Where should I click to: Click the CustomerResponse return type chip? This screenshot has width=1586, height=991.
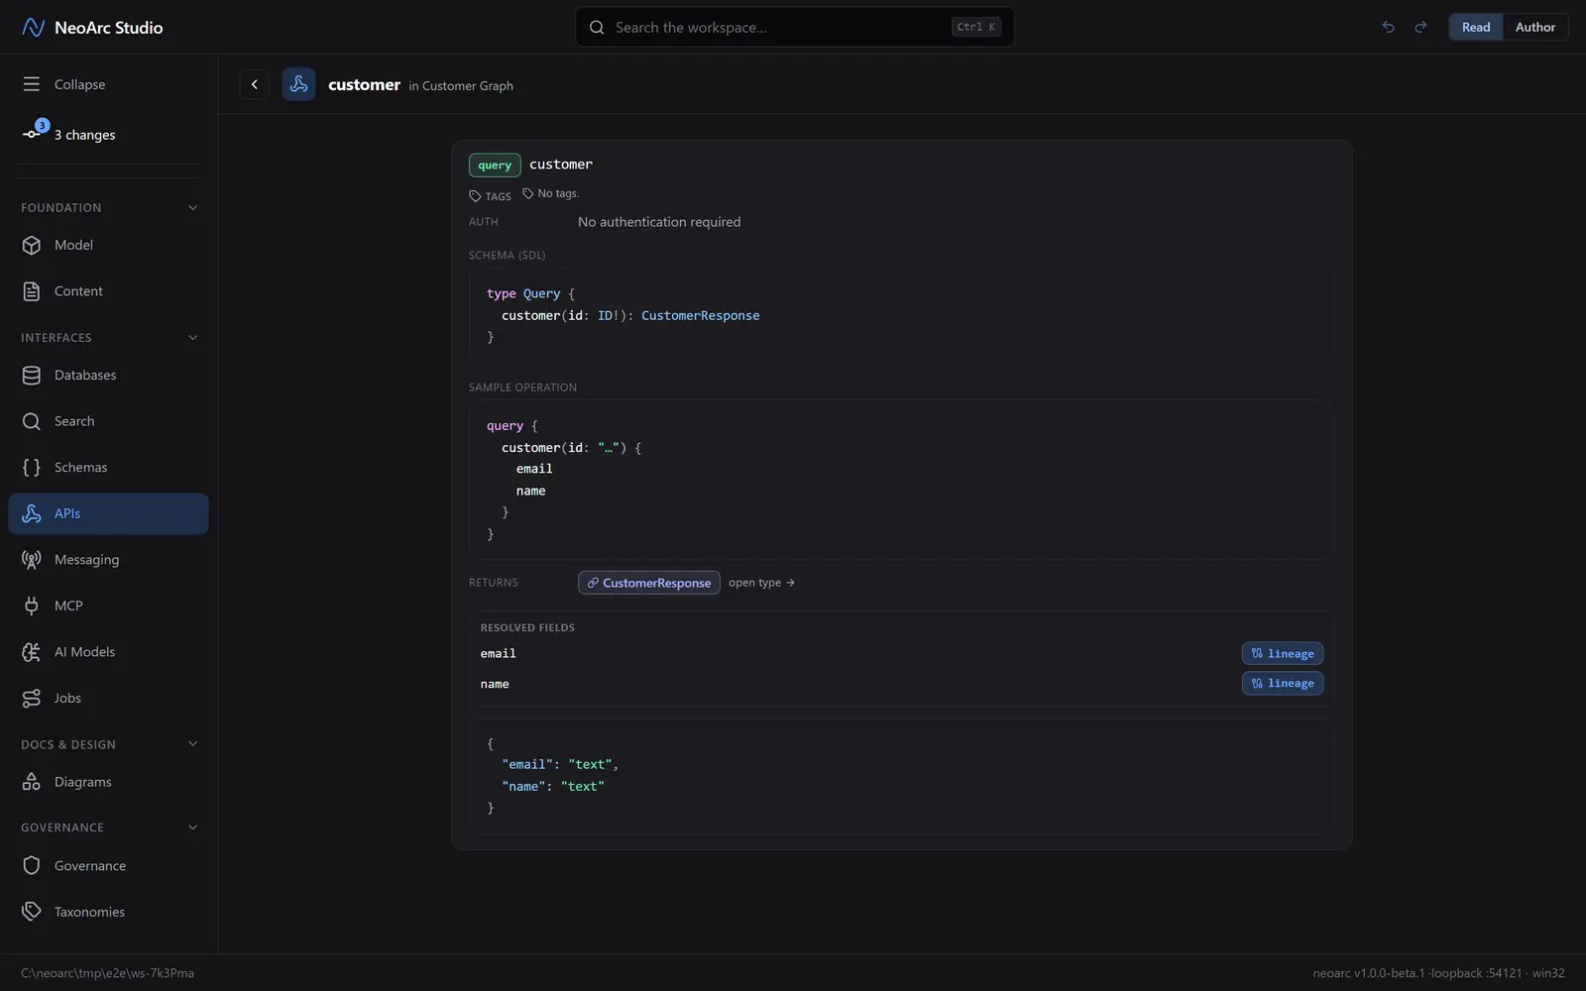click(648, 583)
